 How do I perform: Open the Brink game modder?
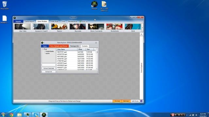(x=133, y=28)
